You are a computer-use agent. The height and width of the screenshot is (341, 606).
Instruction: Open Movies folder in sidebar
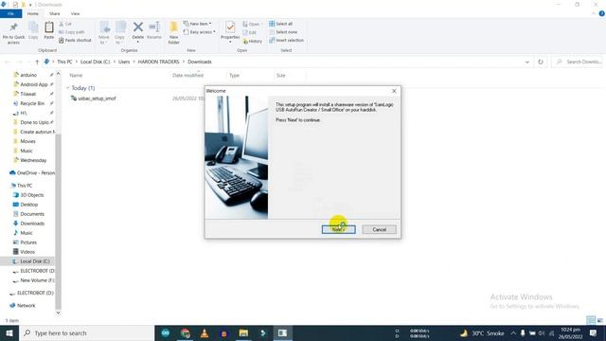(x=27, y=141)
